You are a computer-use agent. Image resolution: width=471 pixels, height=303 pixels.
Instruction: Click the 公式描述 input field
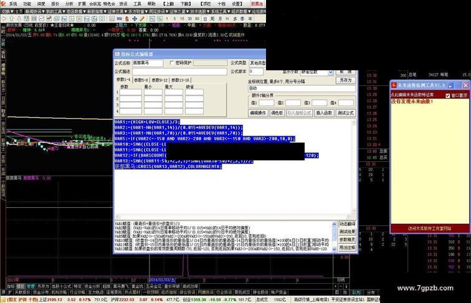tap(179, 72)
